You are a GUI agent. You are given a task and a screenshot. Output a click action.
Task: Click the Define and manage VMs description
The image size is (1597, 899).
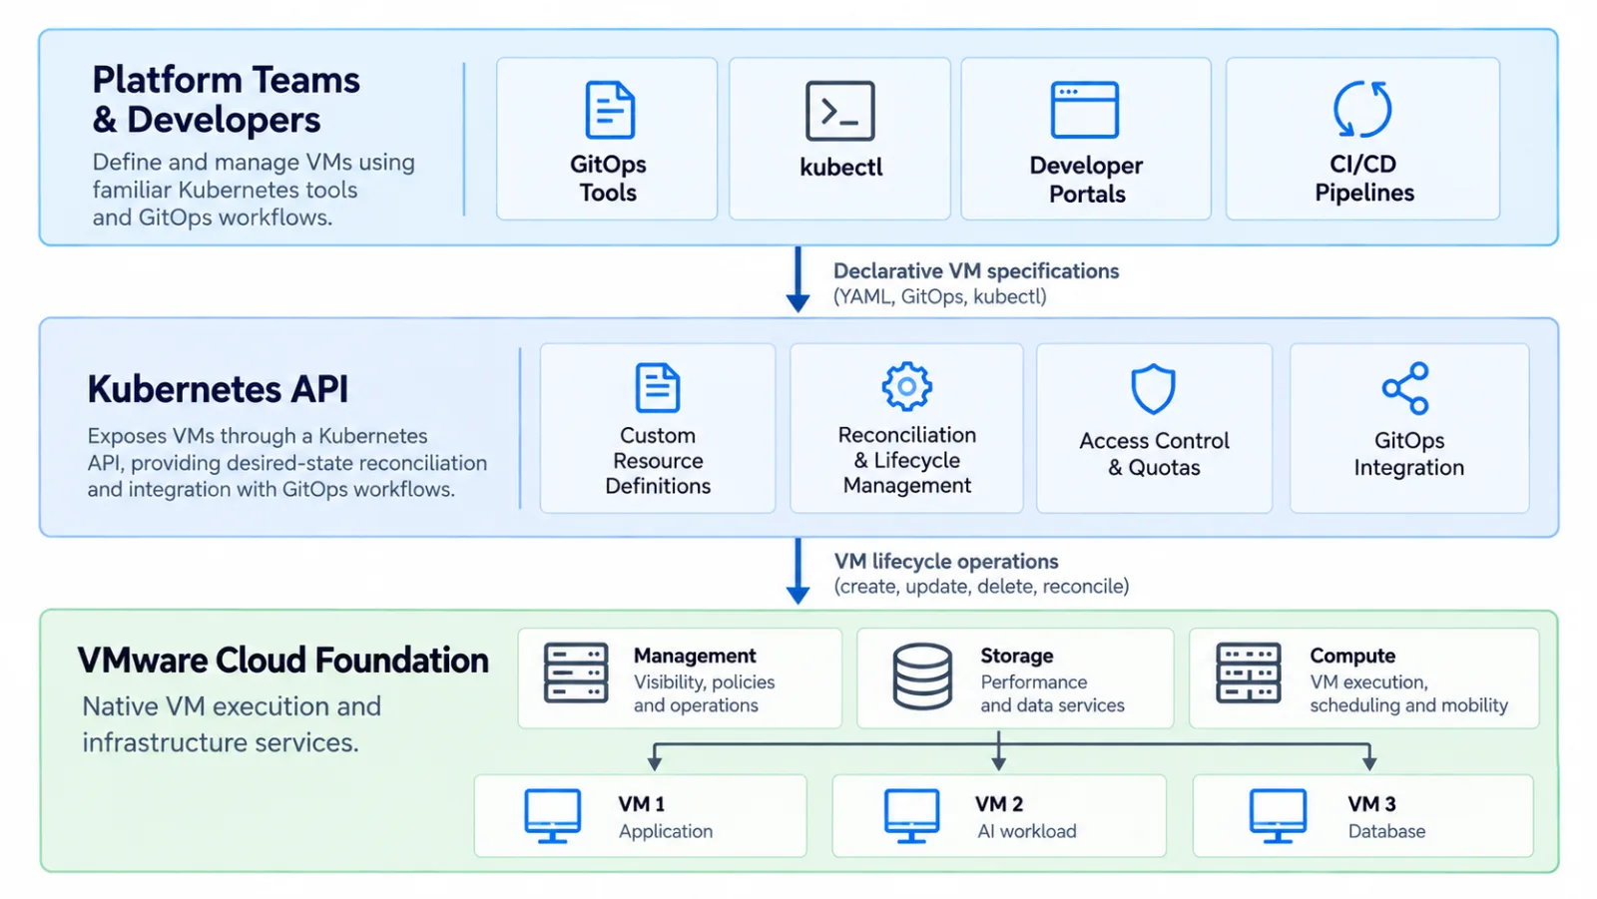(254, 190)
